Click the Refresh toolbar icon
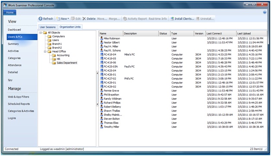Image resolution: width=271 pixels, height=156 pixels. click(41, 19)
